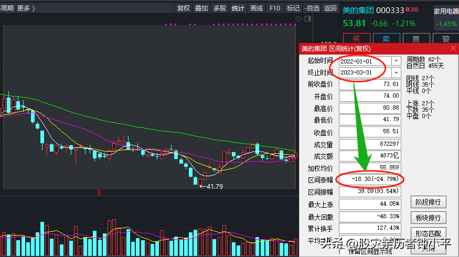Click the 区间涨幅 value -18.30(-24.79%)
459x257 pixels.
[370, 179]
